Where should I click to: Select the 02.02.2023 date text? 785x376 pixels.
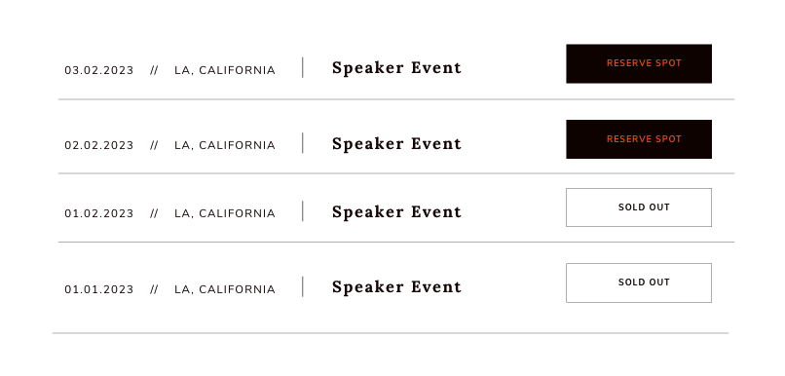click(x=99, y=145)
